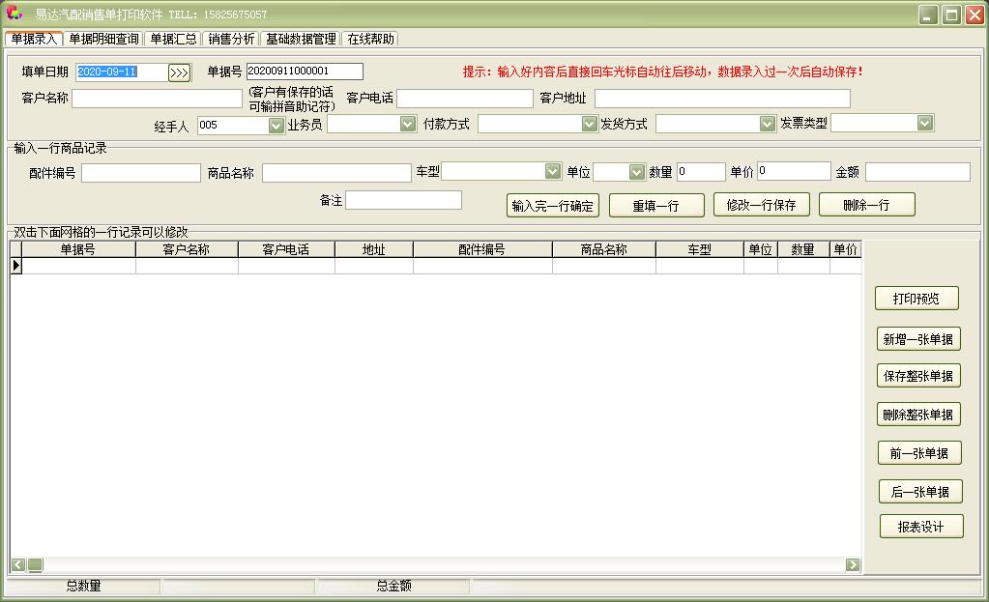989x602 pixels.
Task: Open the 报表设计 report designer
Action: pyautogui.click(x=920, y=527)
